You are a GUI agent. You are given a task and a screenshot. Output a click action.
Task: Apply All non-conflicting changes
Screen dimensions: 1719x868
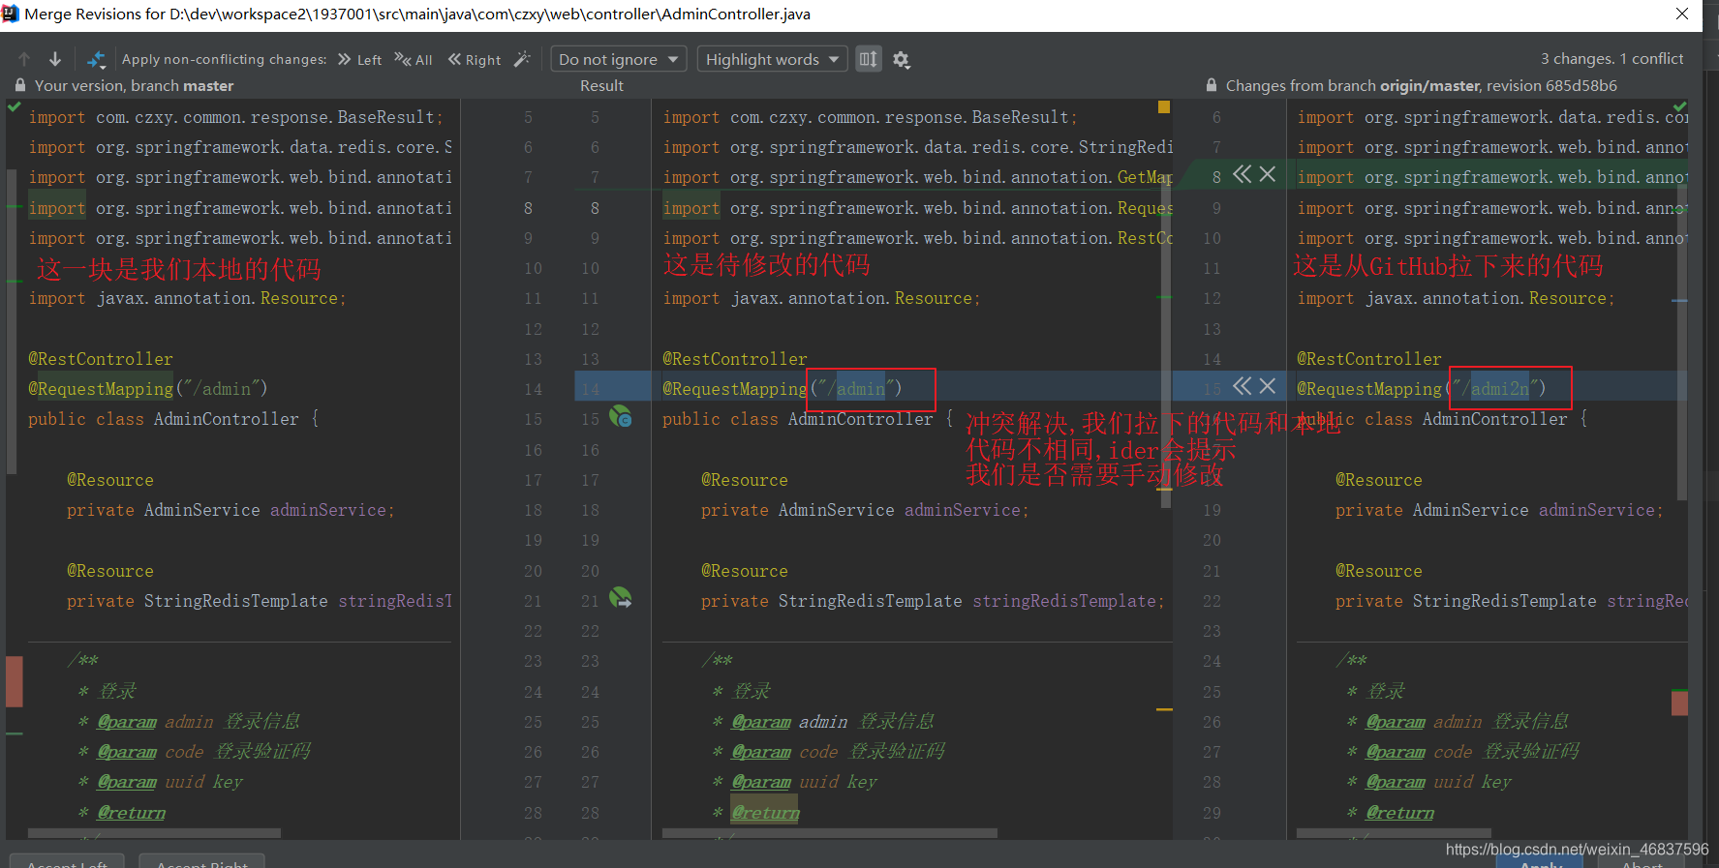(x=414, y=59)
